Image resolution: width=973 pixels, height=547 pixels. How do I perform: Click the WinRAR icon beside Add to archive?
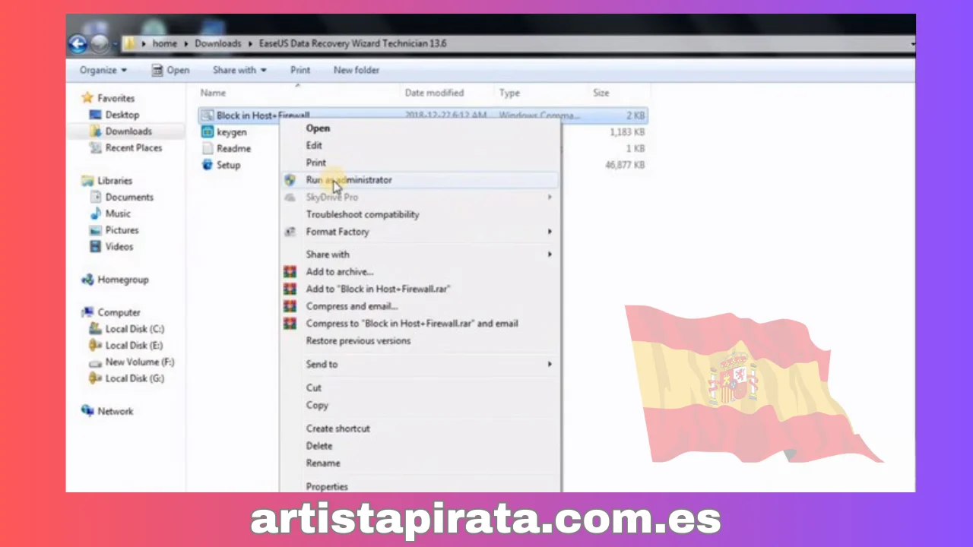point(290,271)
